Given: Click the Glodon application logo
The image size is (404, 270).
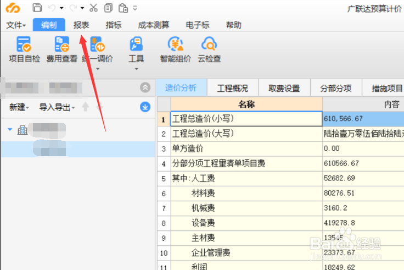Looking at the screenshot, I should tap(13, 8).
